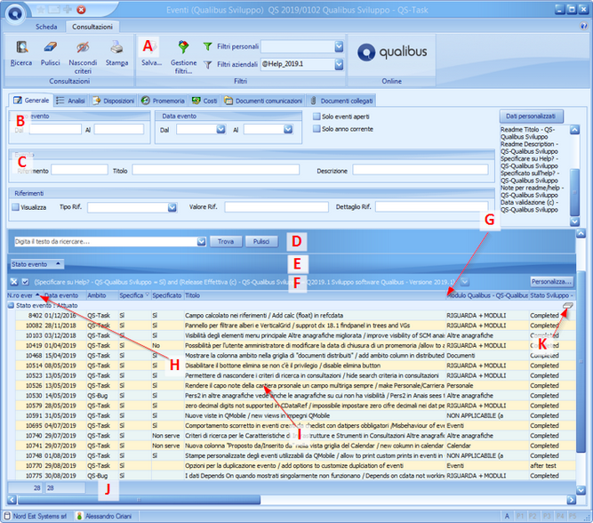Open the Costi tab
This screenshot has width=593, height=523.
pos(204,101)
